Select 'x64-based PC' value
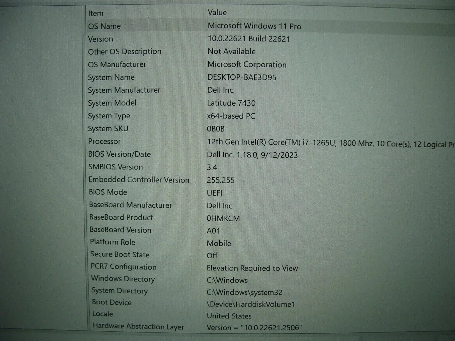The height and width of the screenshot is (341, 455). point(231,116)
